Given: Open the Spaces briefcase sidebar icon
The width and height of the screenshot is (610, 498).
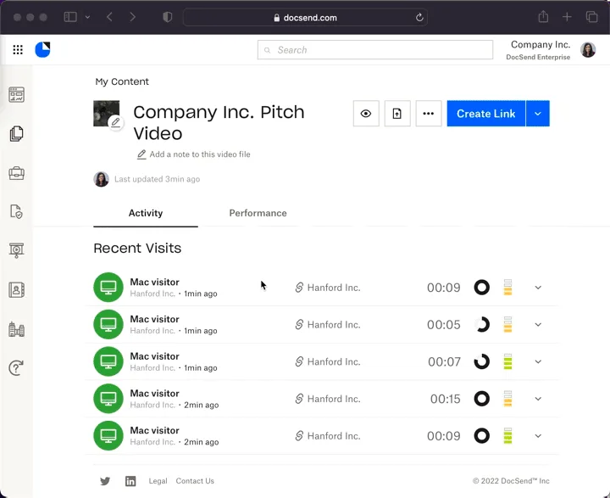Looking at the screenshot, I should point(16,172).
